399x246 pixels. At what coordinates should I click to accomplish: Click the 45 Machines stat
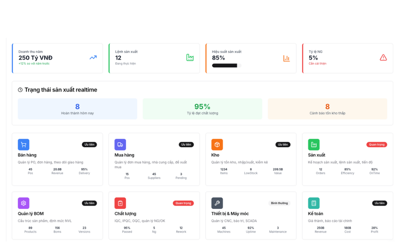224,230
